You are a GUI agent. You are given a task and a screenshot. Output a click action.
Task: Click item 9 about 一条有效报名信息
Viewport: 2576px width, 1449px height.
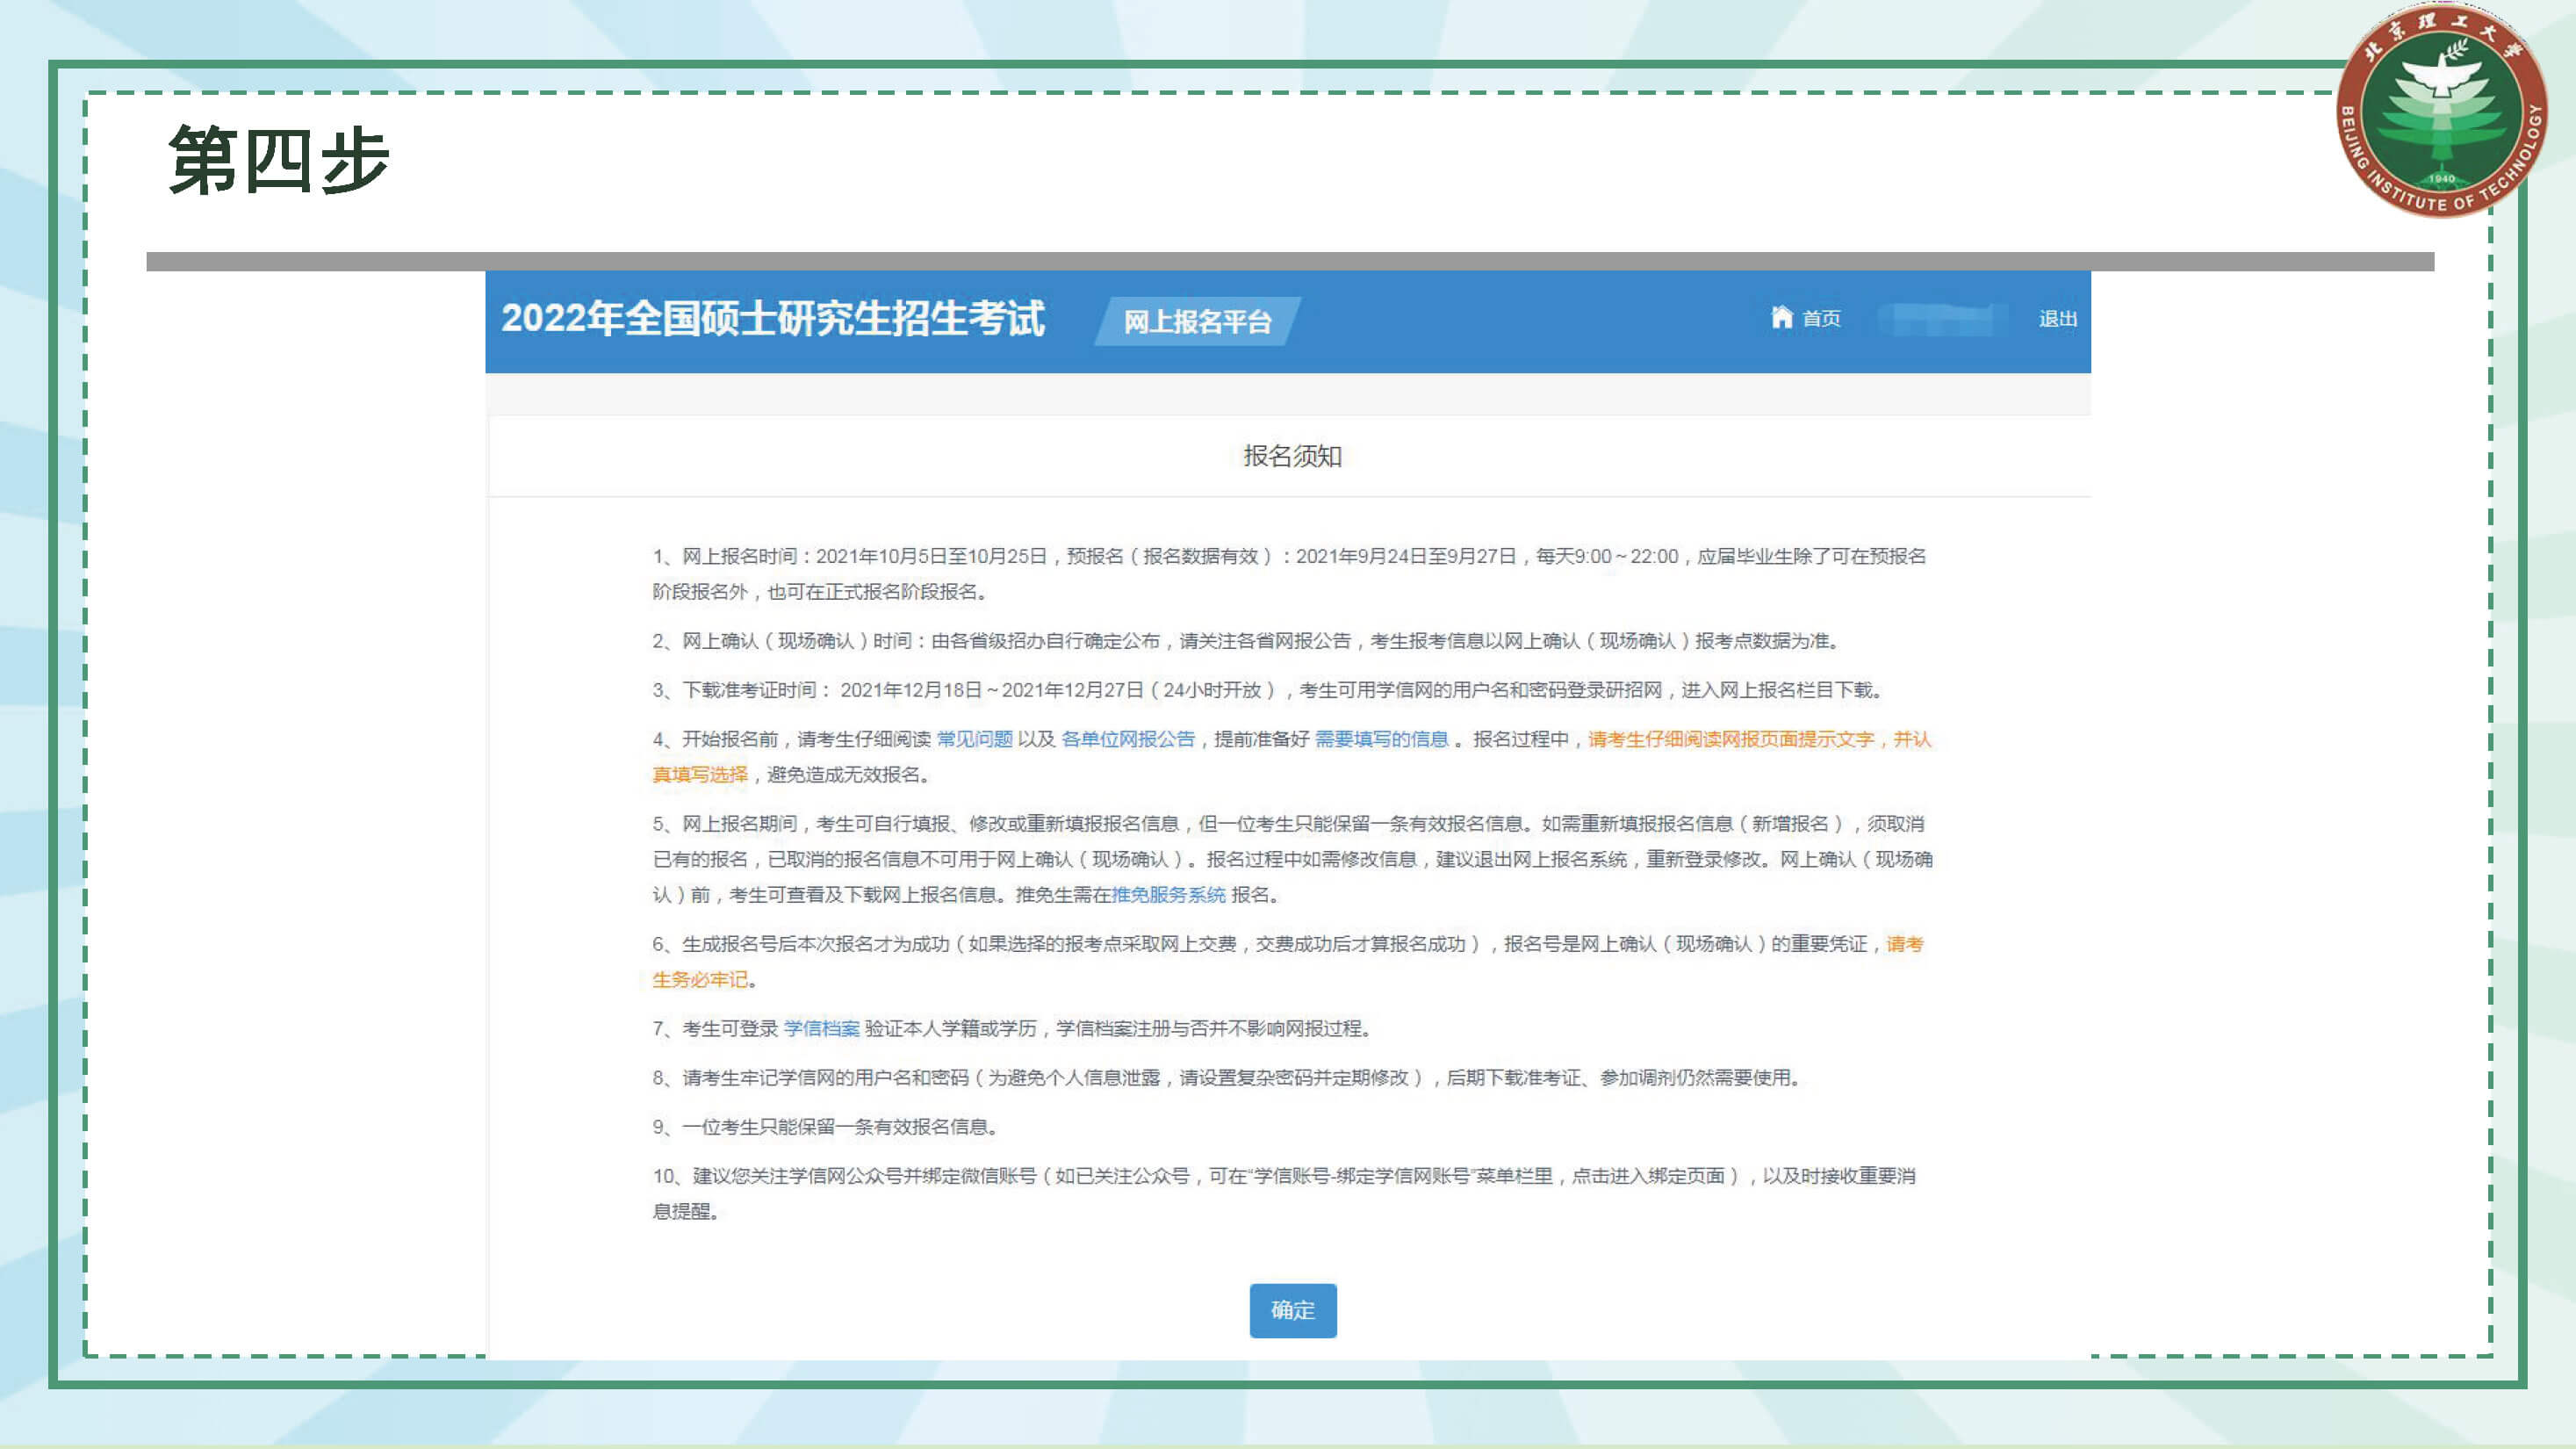[825, 1127]
